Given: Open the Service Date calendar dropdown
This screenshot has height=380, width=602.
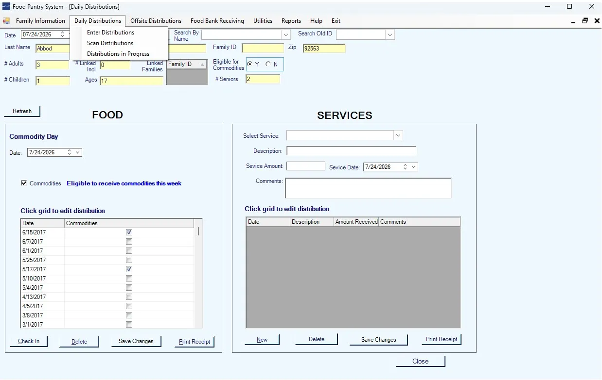Looking at the screenshot, I should 414,167.
